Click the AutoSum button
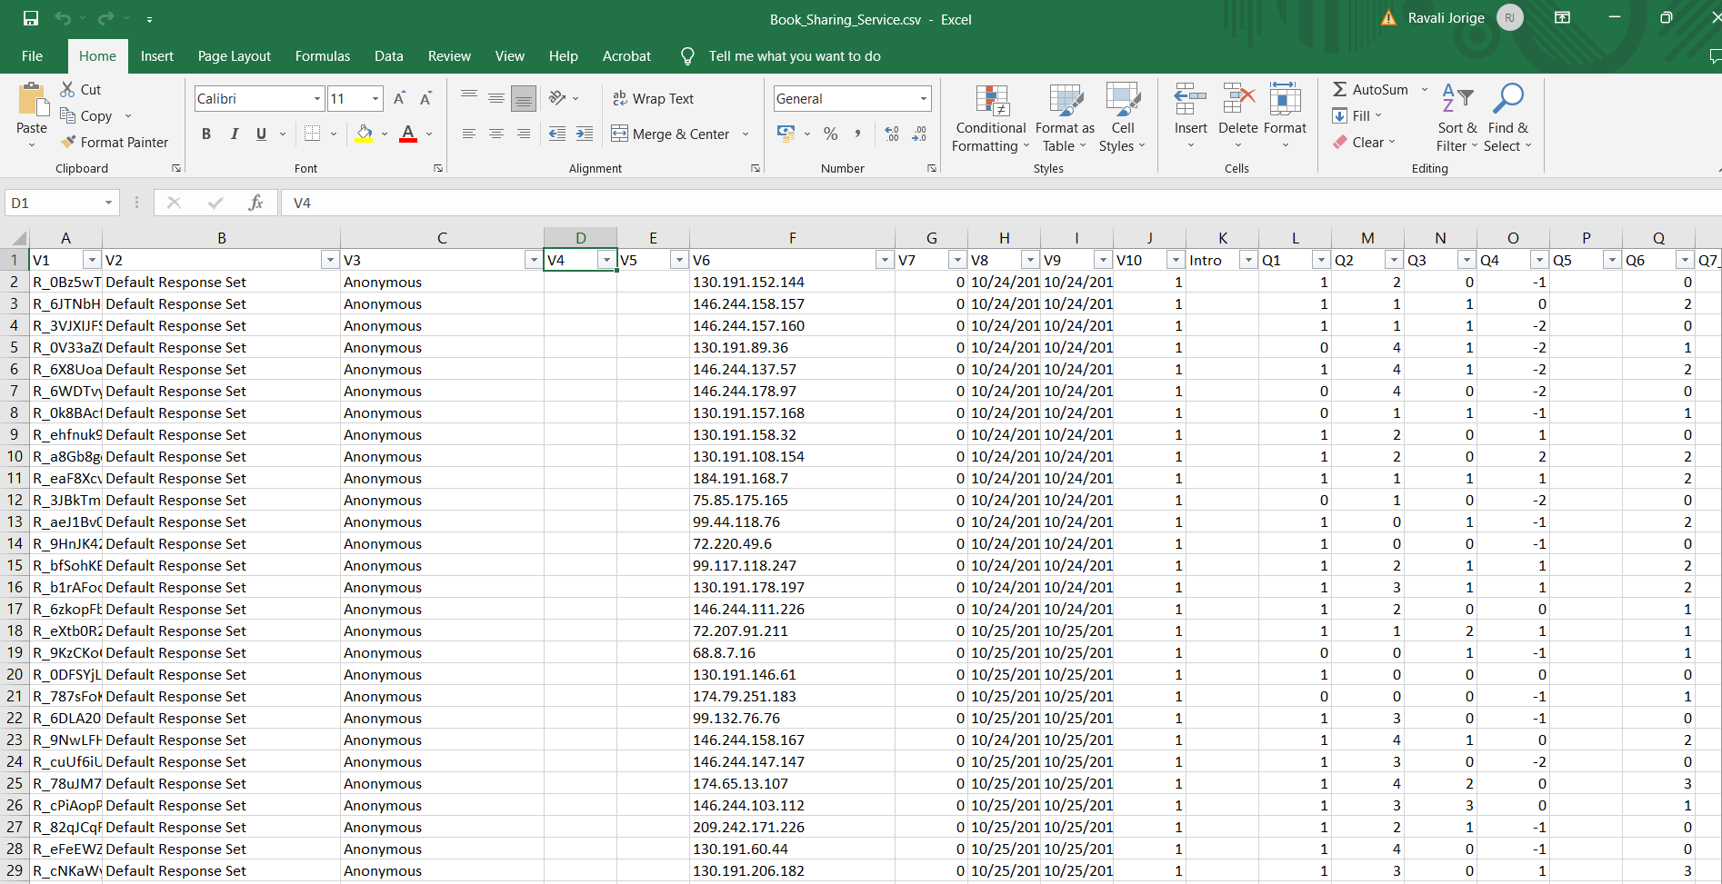1722x884 pixels. pos(1371,89)
